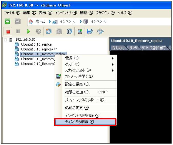This screenshot has width=173, height=145.
Task: Open the ファイル (F) menu
Action: (12, 13)
